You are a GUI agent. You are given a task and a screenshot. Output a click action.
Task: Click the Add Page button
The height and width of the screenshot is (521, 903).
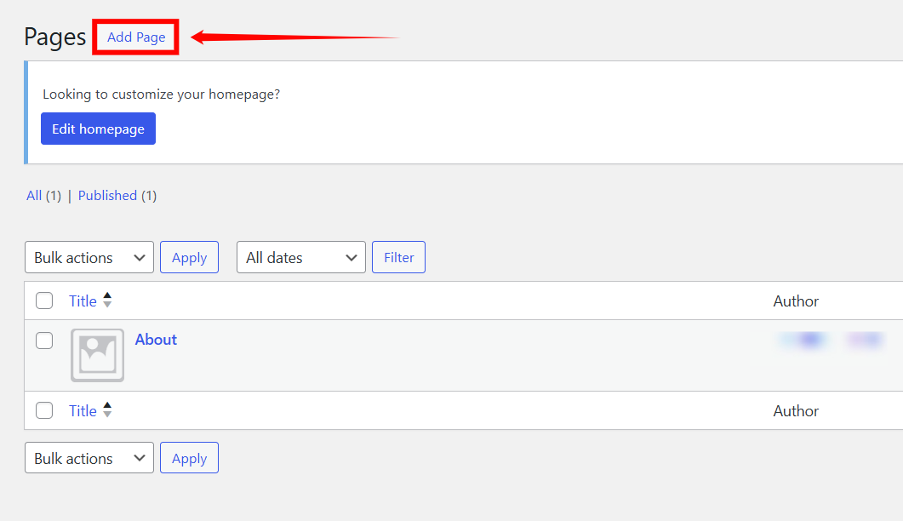tap(136, 37)
